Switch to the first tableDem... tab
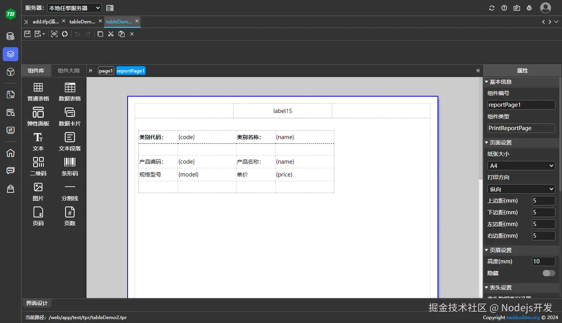 pos(82,22)
